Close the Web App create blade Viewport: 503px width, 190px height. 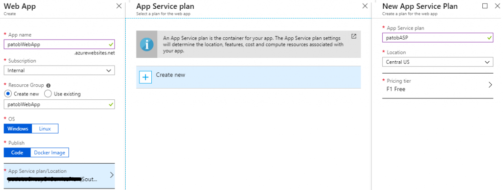click(x=119, y=6)
